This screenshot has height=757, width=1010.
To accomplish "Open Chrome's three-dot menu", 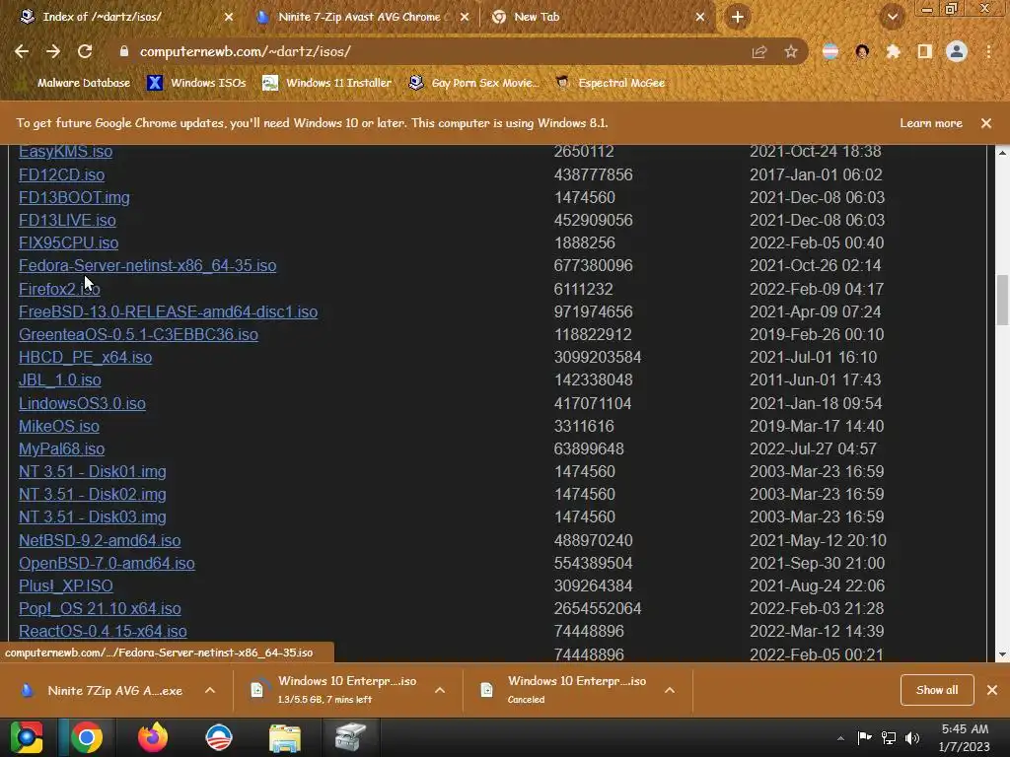I will tap(988, 51).
